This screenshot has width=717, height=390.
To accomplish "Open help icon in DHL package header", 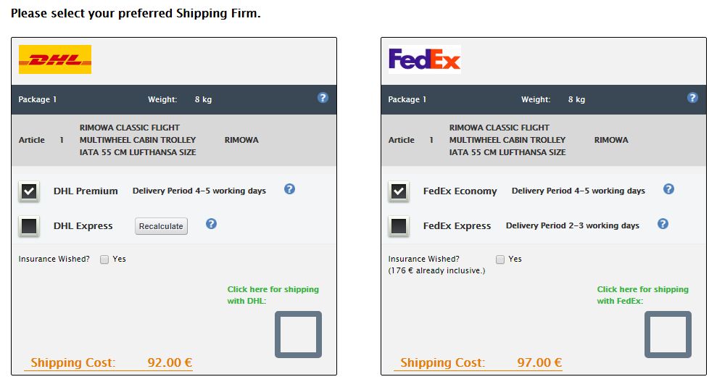I will pyautogui.click(x=323, y=98).
